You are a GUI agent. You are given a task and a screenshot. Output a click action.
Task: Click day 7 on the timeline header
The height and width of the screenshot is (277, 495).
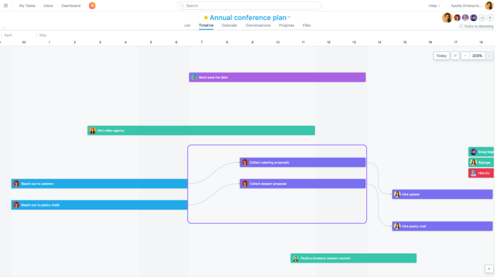click(202, 42)
